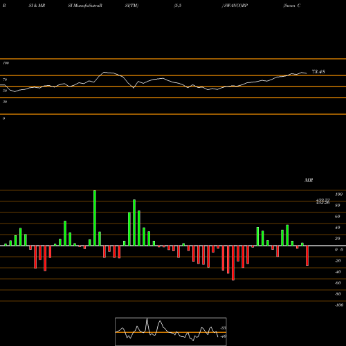Screen dimensions: 346x346
Task: Click the "(Swan C" company name text
Action: tap(292, 6)
